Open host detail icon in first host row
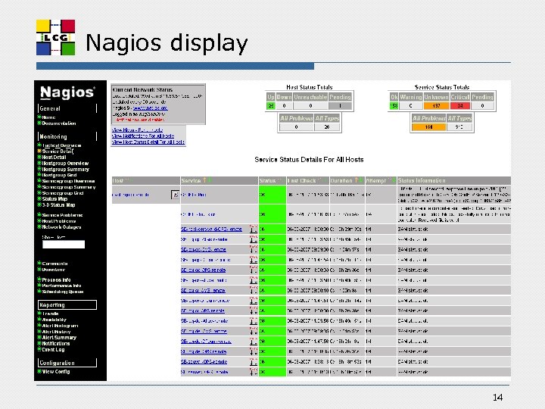The image size is (545, 409). 175,195
